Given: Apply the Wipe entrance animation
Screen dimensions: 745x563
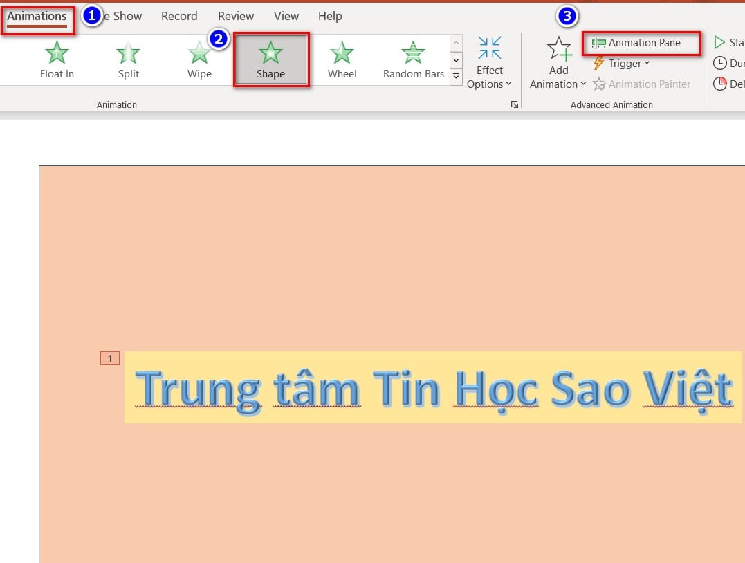Looking at the screenshot, I should (x=199, y=59).
